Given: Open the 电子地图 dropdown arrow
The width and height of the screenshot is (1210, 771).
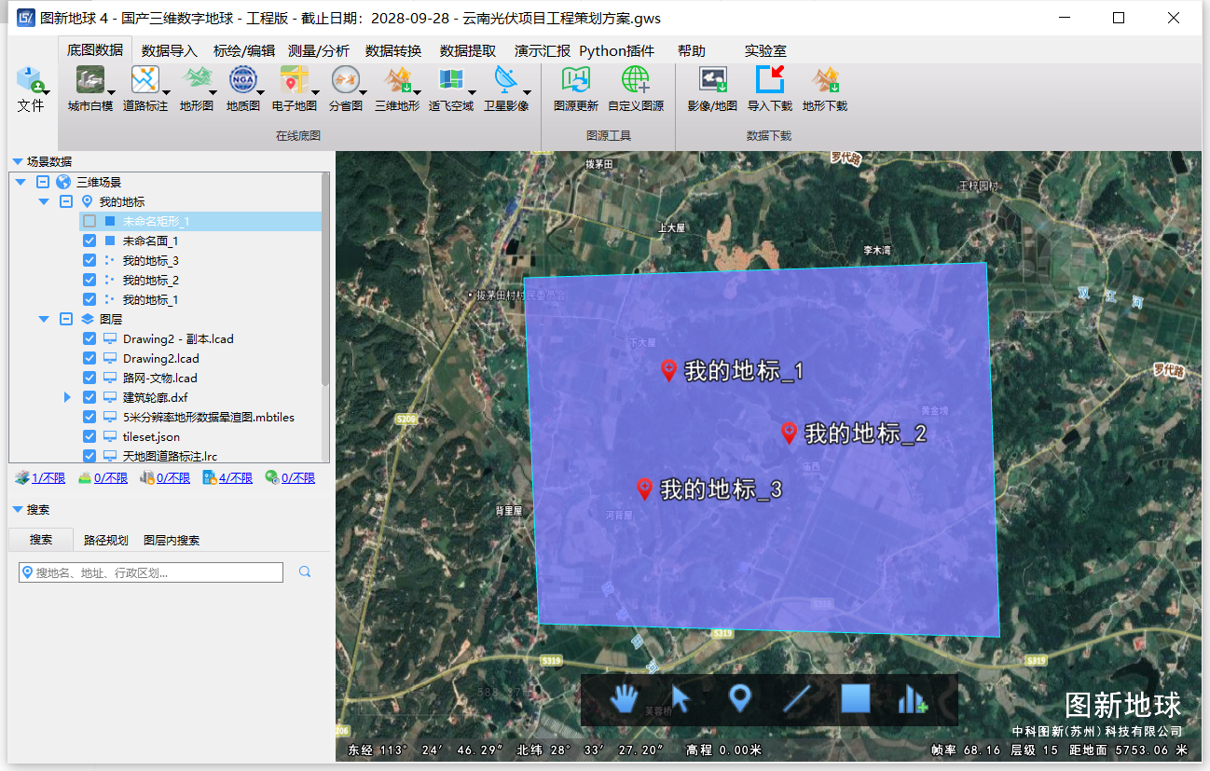Looking at the screenshot, I should 315,92.
